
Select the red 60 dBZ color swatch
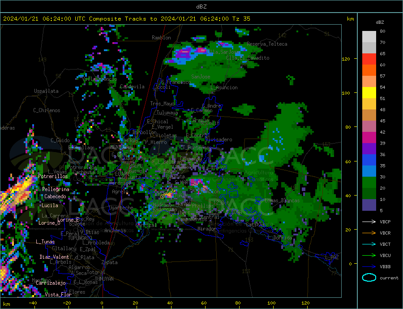coord(369,59)
